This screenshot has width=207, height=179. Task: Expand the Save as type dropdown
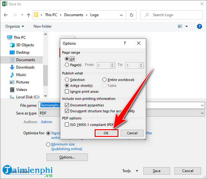(202, 113)
